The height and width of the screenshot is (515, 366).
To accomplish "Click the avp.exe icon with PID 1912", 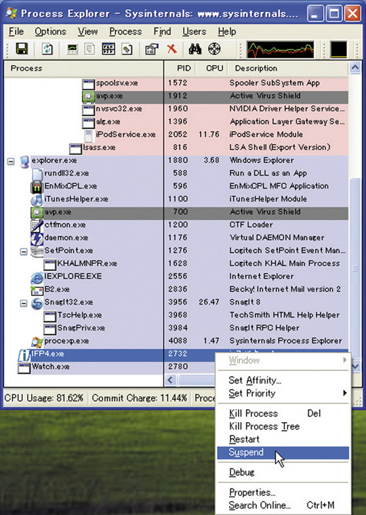I will pyautogui.click(x=88, y=96).
